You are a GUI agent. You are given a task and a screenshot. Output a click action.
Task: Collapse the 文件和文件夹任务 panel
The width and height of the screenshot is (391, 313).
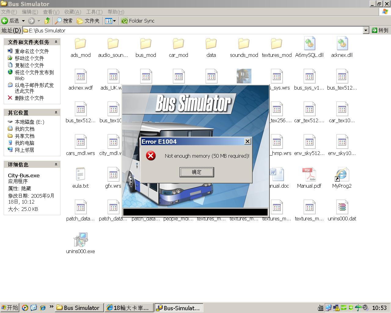pos(56,42)
